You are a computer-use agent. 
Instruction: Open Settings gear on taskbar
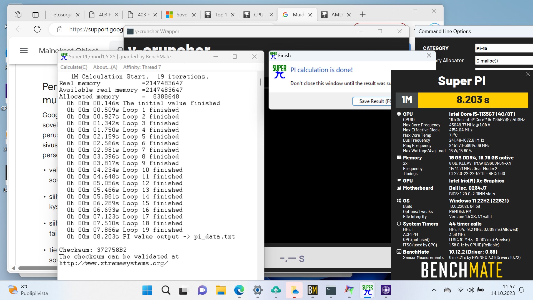(x=257, y=290)
